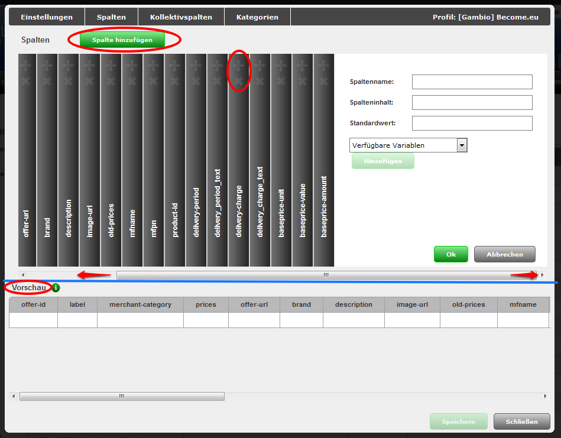Switch to the Einstellungen tab

click(x=47, y=17)
